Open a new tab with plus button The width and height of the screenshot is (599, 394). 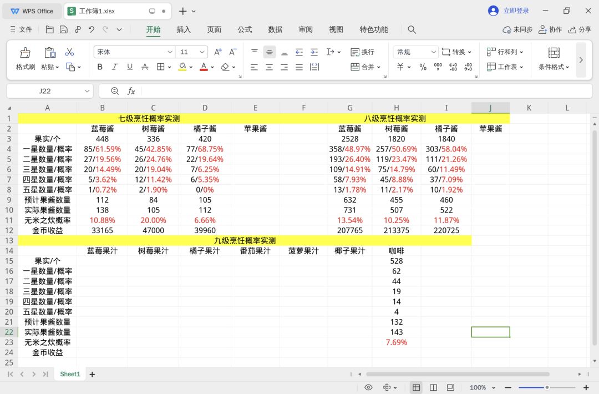click(182, 11)
